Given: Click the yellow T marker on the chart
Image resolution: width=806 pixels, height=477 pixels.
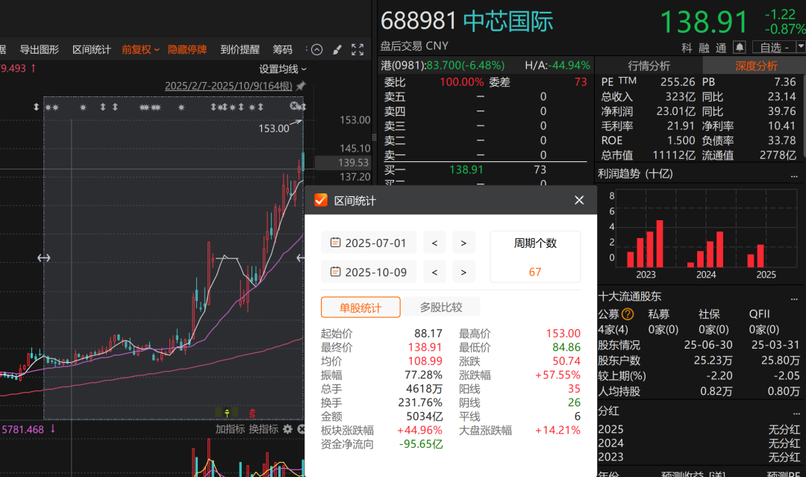Looking at the screenshot, I should (227, 413).
